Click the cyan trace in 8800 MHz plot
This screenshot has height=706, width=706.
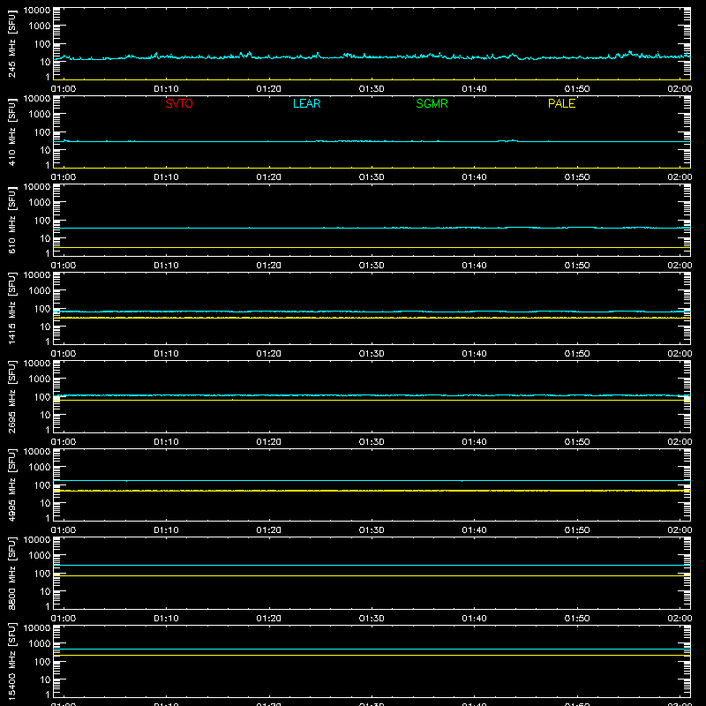[372, 565]
